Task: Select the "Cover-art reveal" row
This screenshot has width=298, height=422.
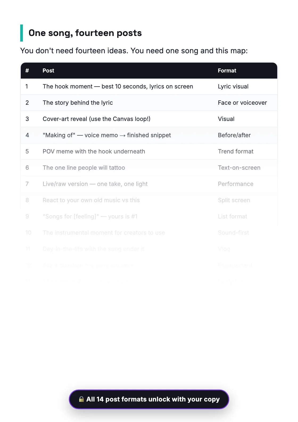Action: (149, 119)
